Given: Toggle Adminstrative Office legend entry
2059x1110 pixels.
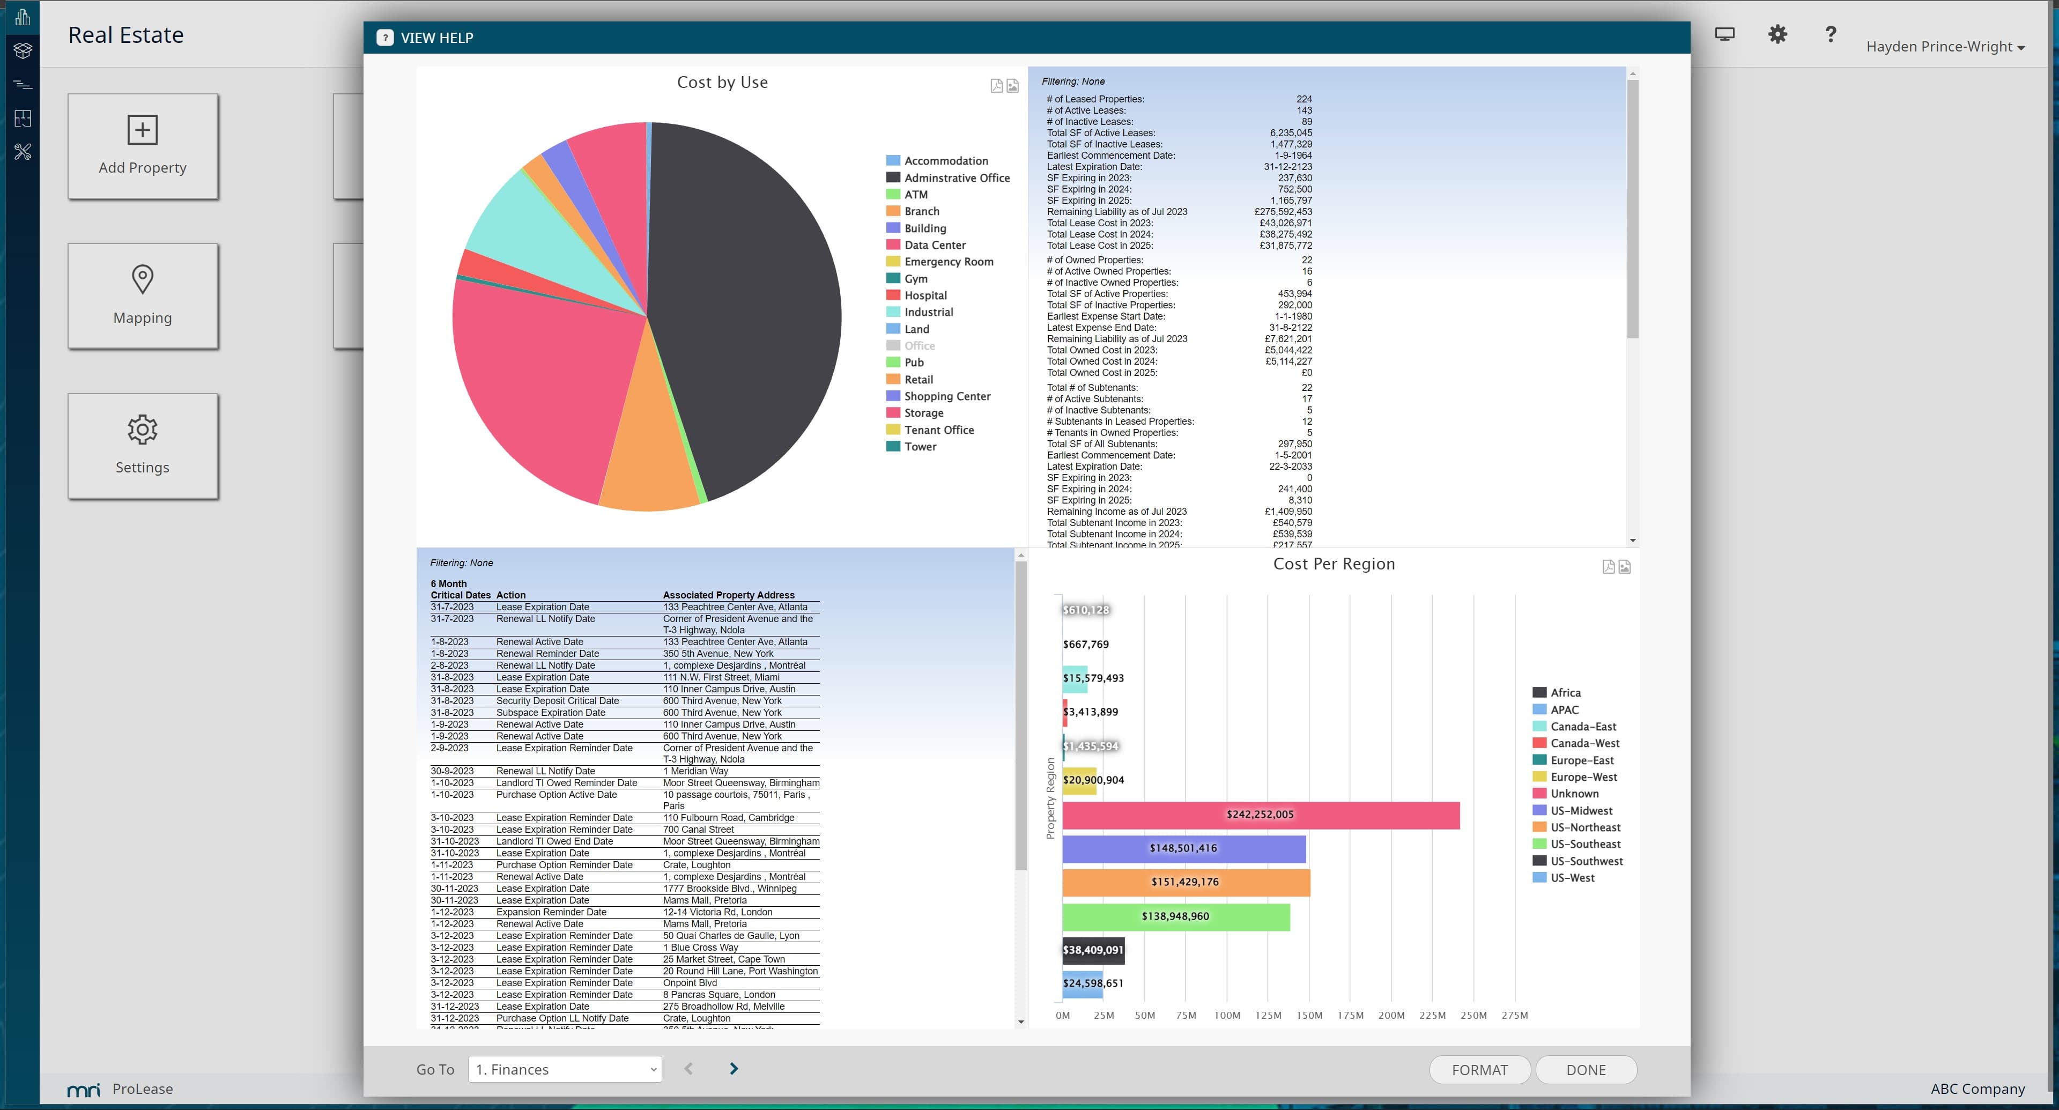Looking at the screenshot, I should (x=956, y=178).
